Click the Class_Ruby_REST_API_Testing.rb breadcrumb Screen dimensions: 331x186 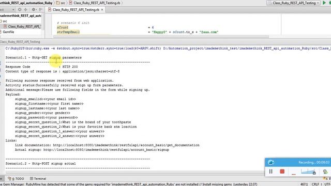[x=95, y=3]
